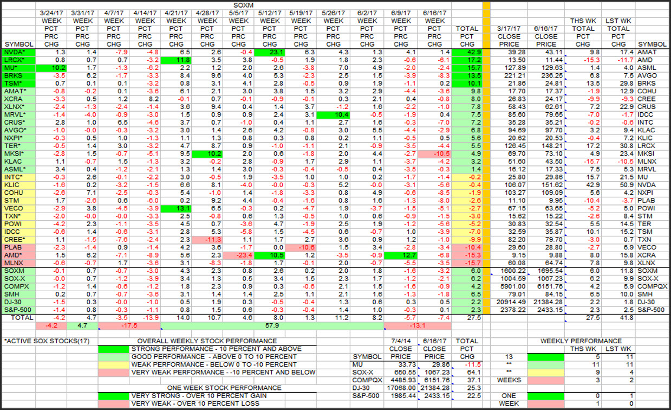This screenshot has height=410, width=671.
Task: Click yellow swatch beside WEAK PERFORMANCE legend
Action: pos(114,364)
